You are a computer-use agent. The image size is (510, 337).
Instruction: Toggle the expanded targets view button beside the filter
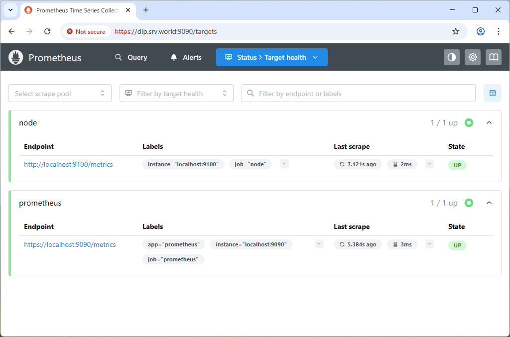(x=493, y=93)
